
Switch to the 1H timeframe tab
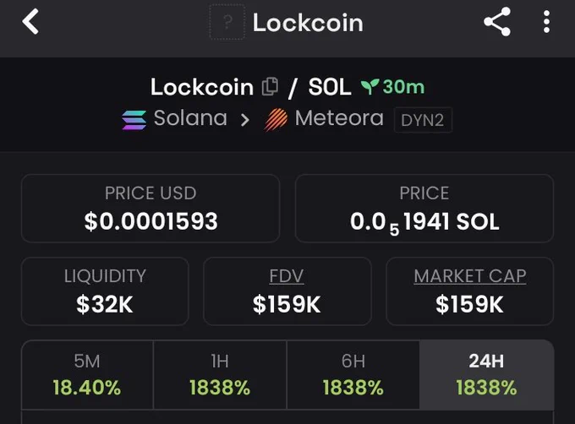(x=220, y=374)
